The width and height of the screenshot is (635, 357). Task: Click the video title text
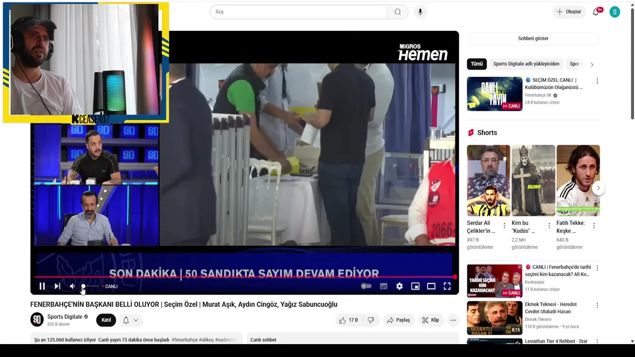click(184, 304)
